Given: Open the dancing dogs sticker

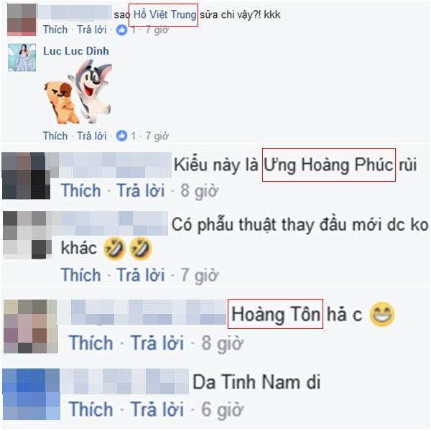Looking at the screenshot, I should click(x=78, y=92).
